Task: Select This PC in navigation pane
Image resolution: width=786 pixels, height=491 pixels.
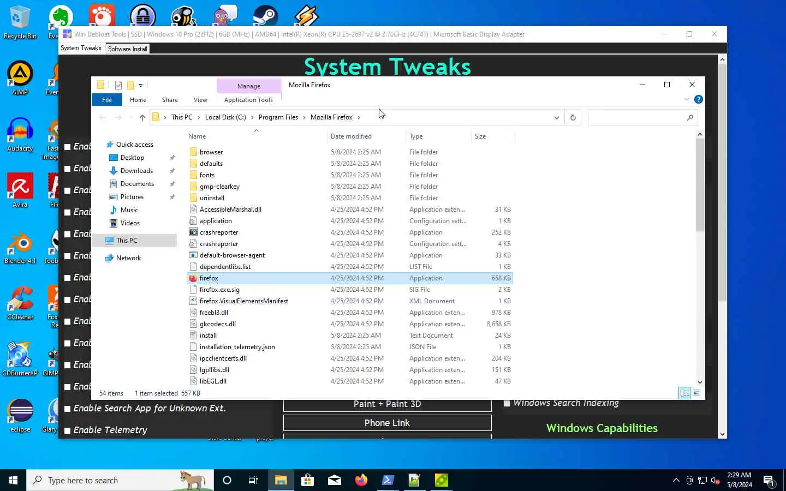Action: tap(127, 241)
